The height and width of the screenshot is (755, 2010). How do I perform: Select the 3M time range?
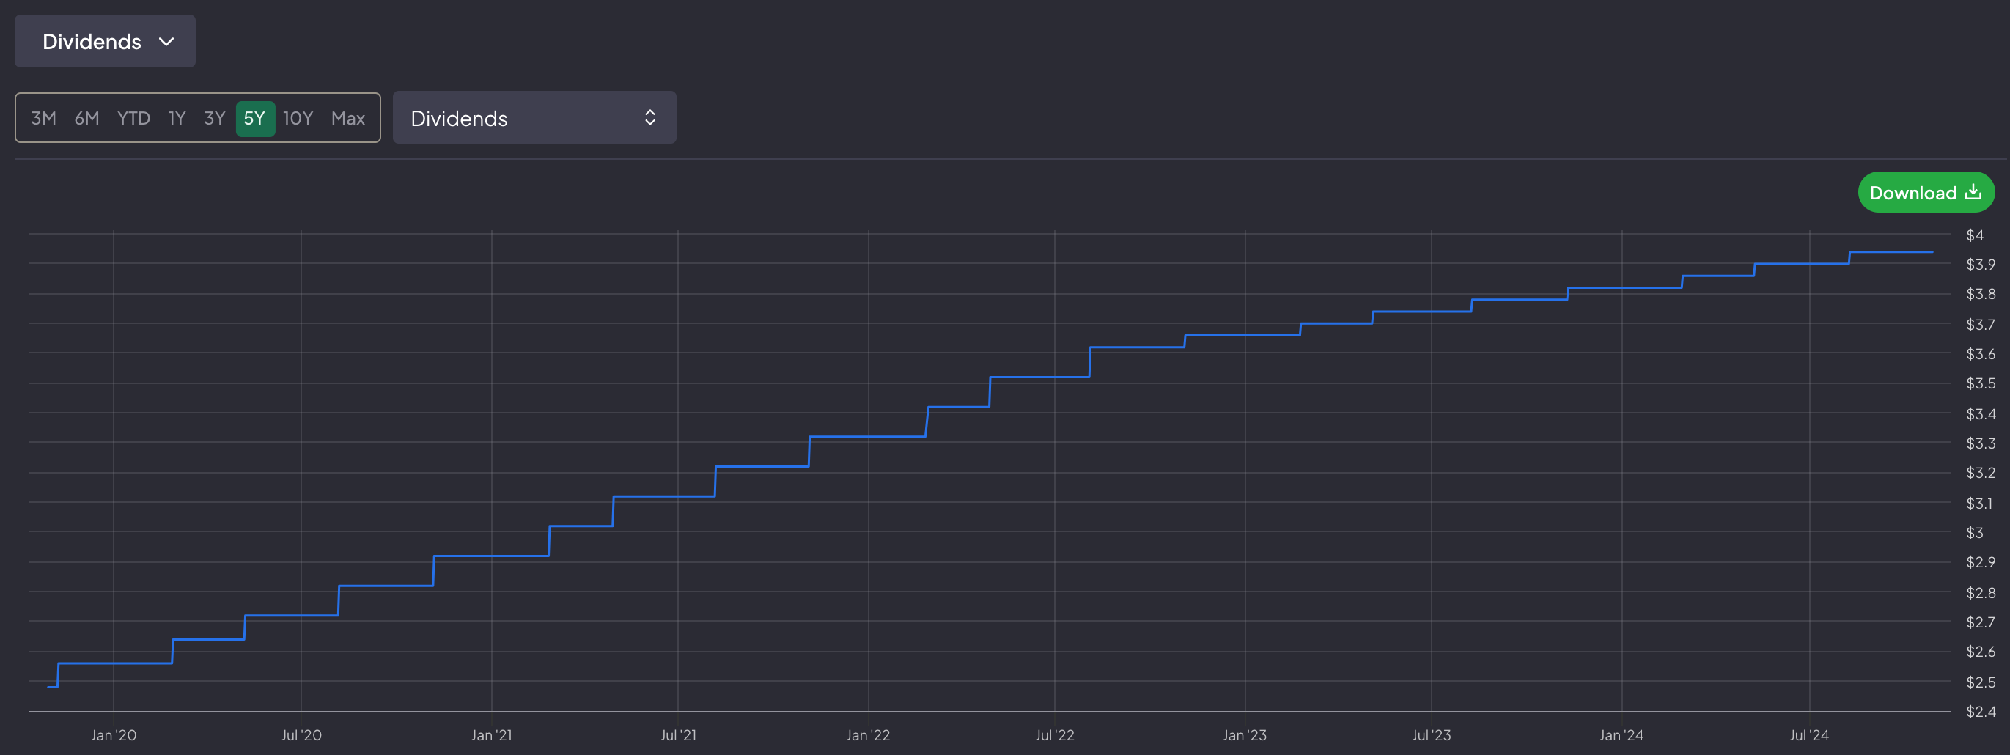click(x=44, y=119)
